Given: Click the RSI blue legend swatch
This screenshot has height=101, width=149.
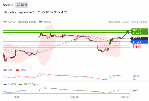Looking at the screenshot, I should [x=5, y=70].
